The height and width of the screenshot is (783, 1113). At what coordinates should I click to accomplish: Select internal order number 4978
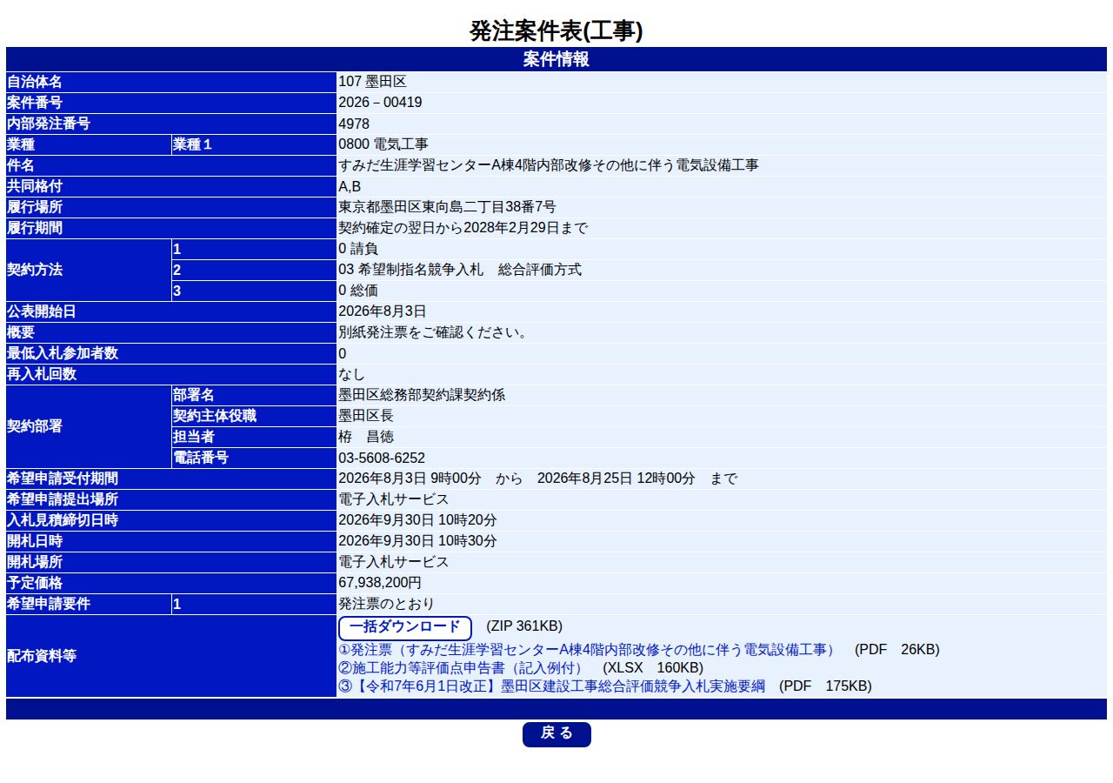(x=354, y=124)
